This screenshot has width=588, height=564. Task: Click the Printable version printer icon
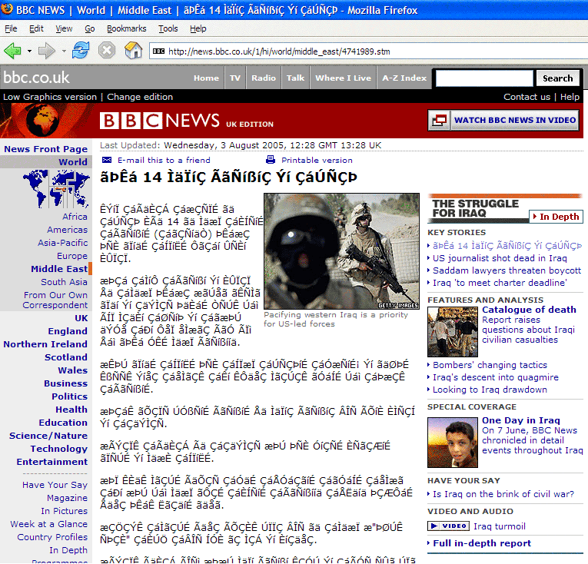click(271, 160)
